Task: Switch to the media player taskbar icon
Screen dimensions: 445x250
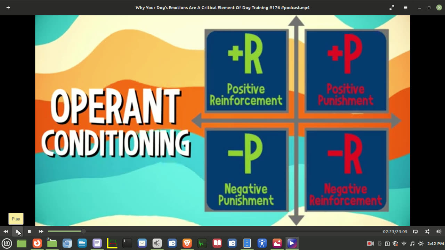Action: [292, 243]
